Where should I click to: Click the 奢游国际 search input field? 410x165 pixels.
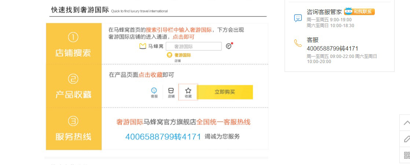[x=194, y=46]
